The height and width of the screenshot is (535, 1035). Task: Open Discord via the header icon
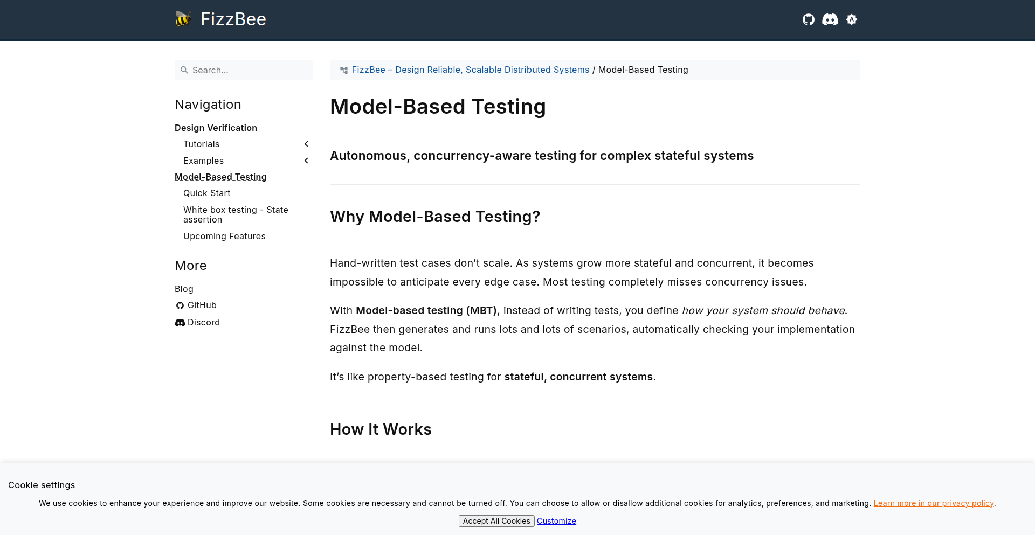830,20
